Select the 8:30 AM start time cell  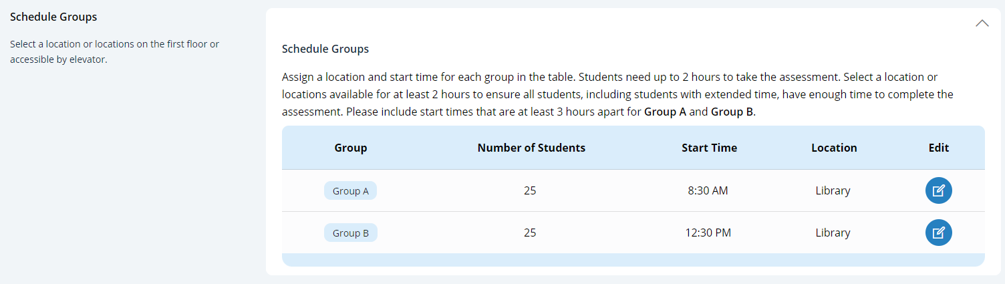[x=708, y=191]
